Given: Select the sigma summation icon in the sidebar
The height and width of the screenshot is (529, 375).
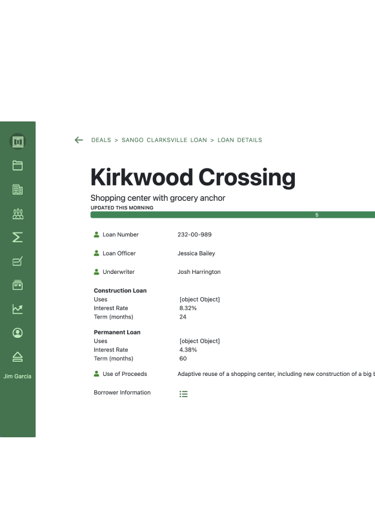Looking at the screenshot, I should coord(17,237).
